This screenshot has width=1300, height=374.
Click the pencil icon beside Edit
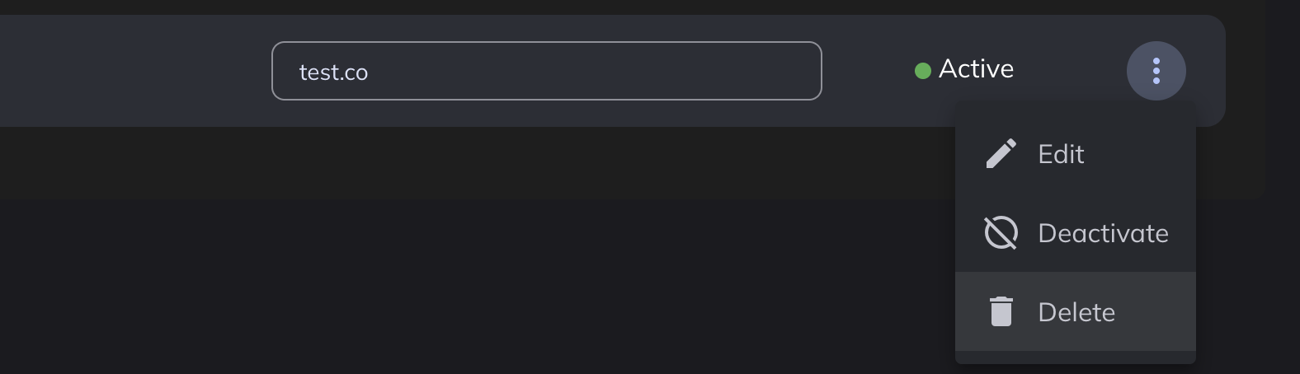pos(1001,153)
